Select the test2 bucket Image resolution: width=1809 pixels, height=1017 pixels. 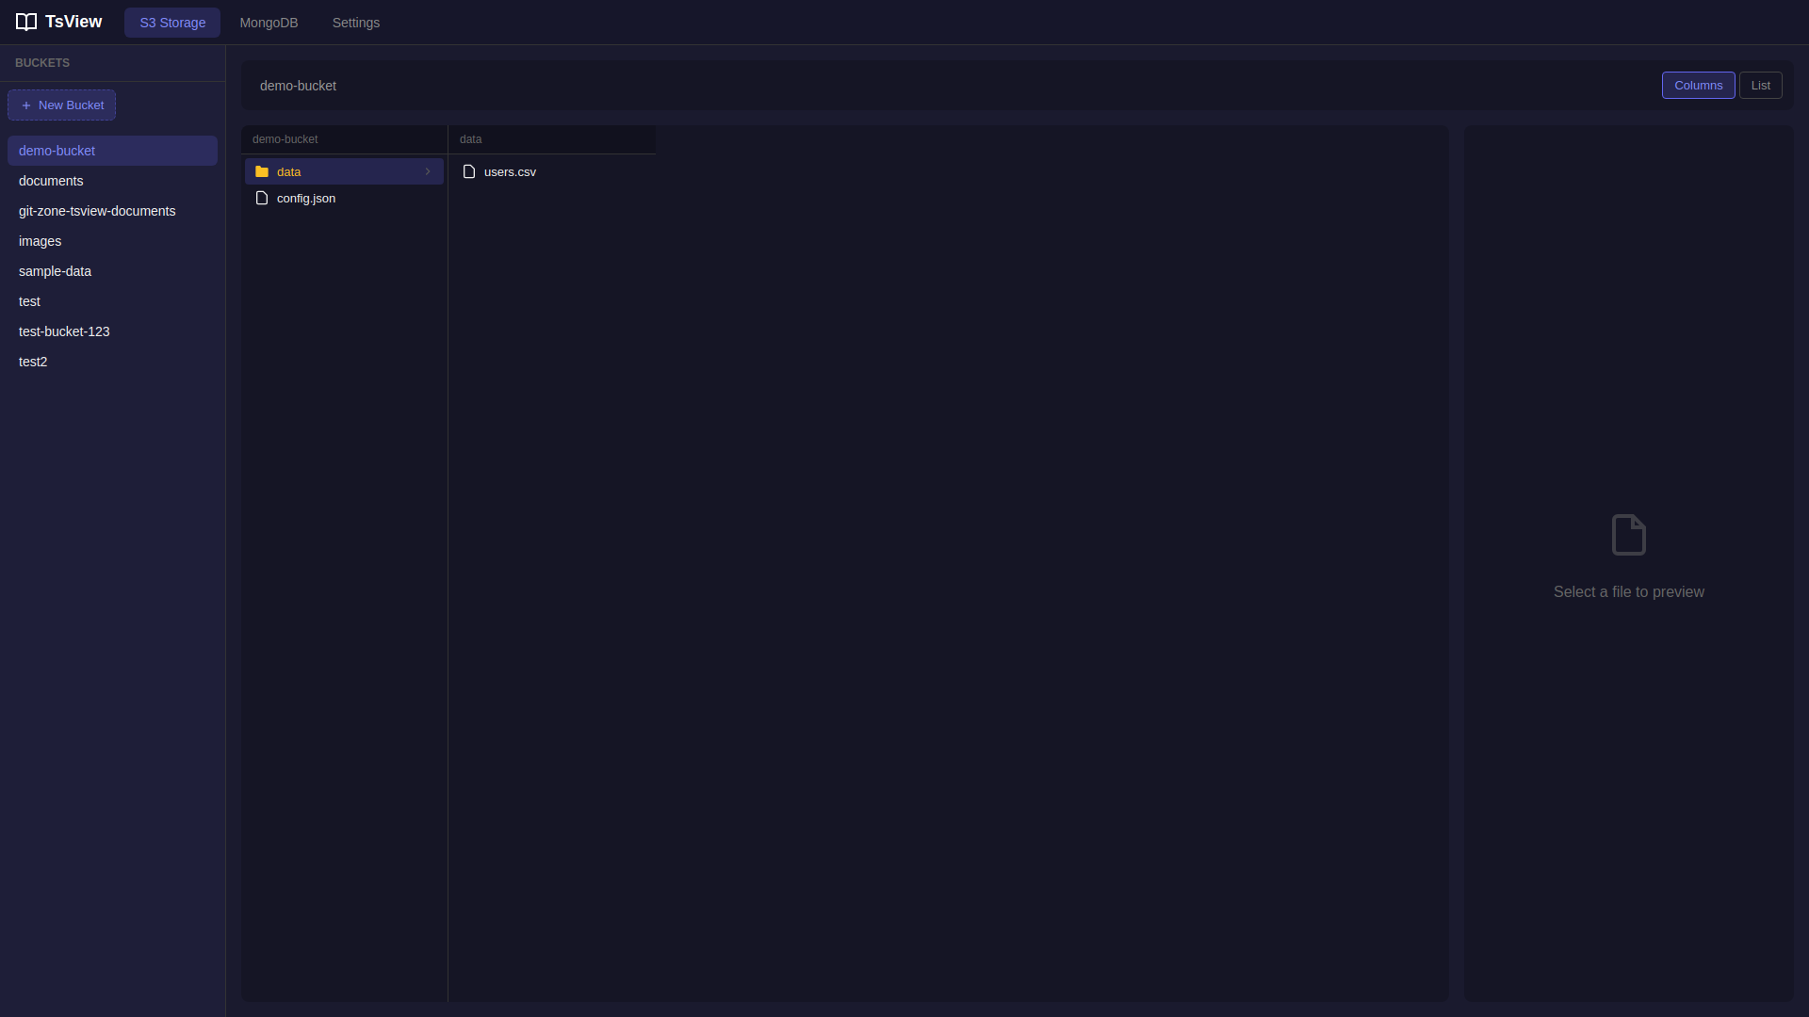click(x=33, y=362)
